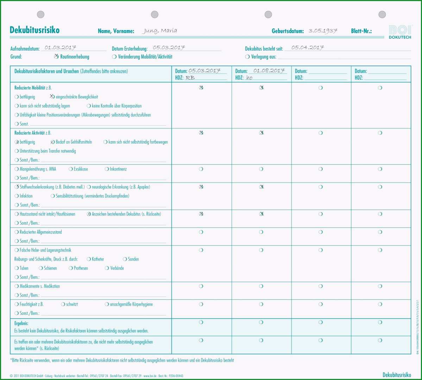
Task: Check the Prothesen option
Action: coord(71,268)
